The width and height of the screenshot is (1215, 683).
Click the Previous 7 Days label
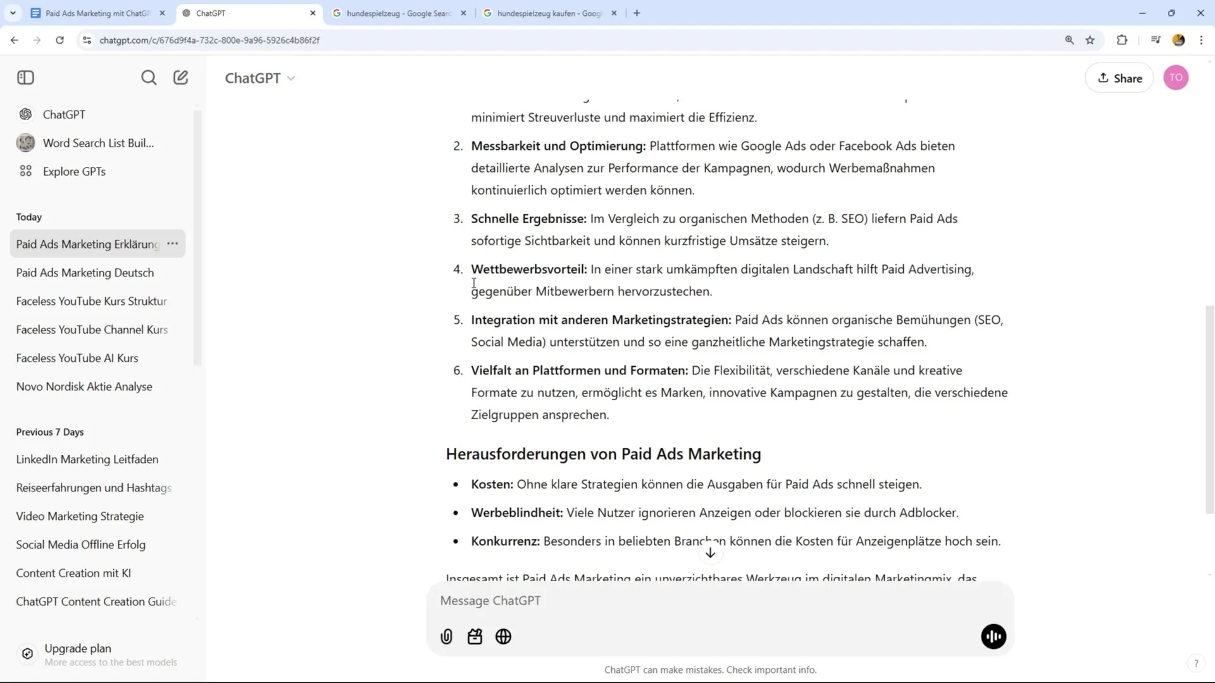tap(50, 432)
